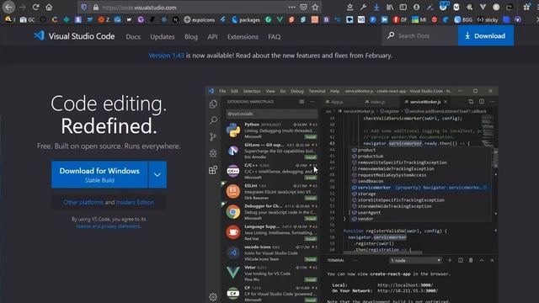539x303 pixels.
Task: Click the kill terminal trash icon
Action: pos(471,260)
